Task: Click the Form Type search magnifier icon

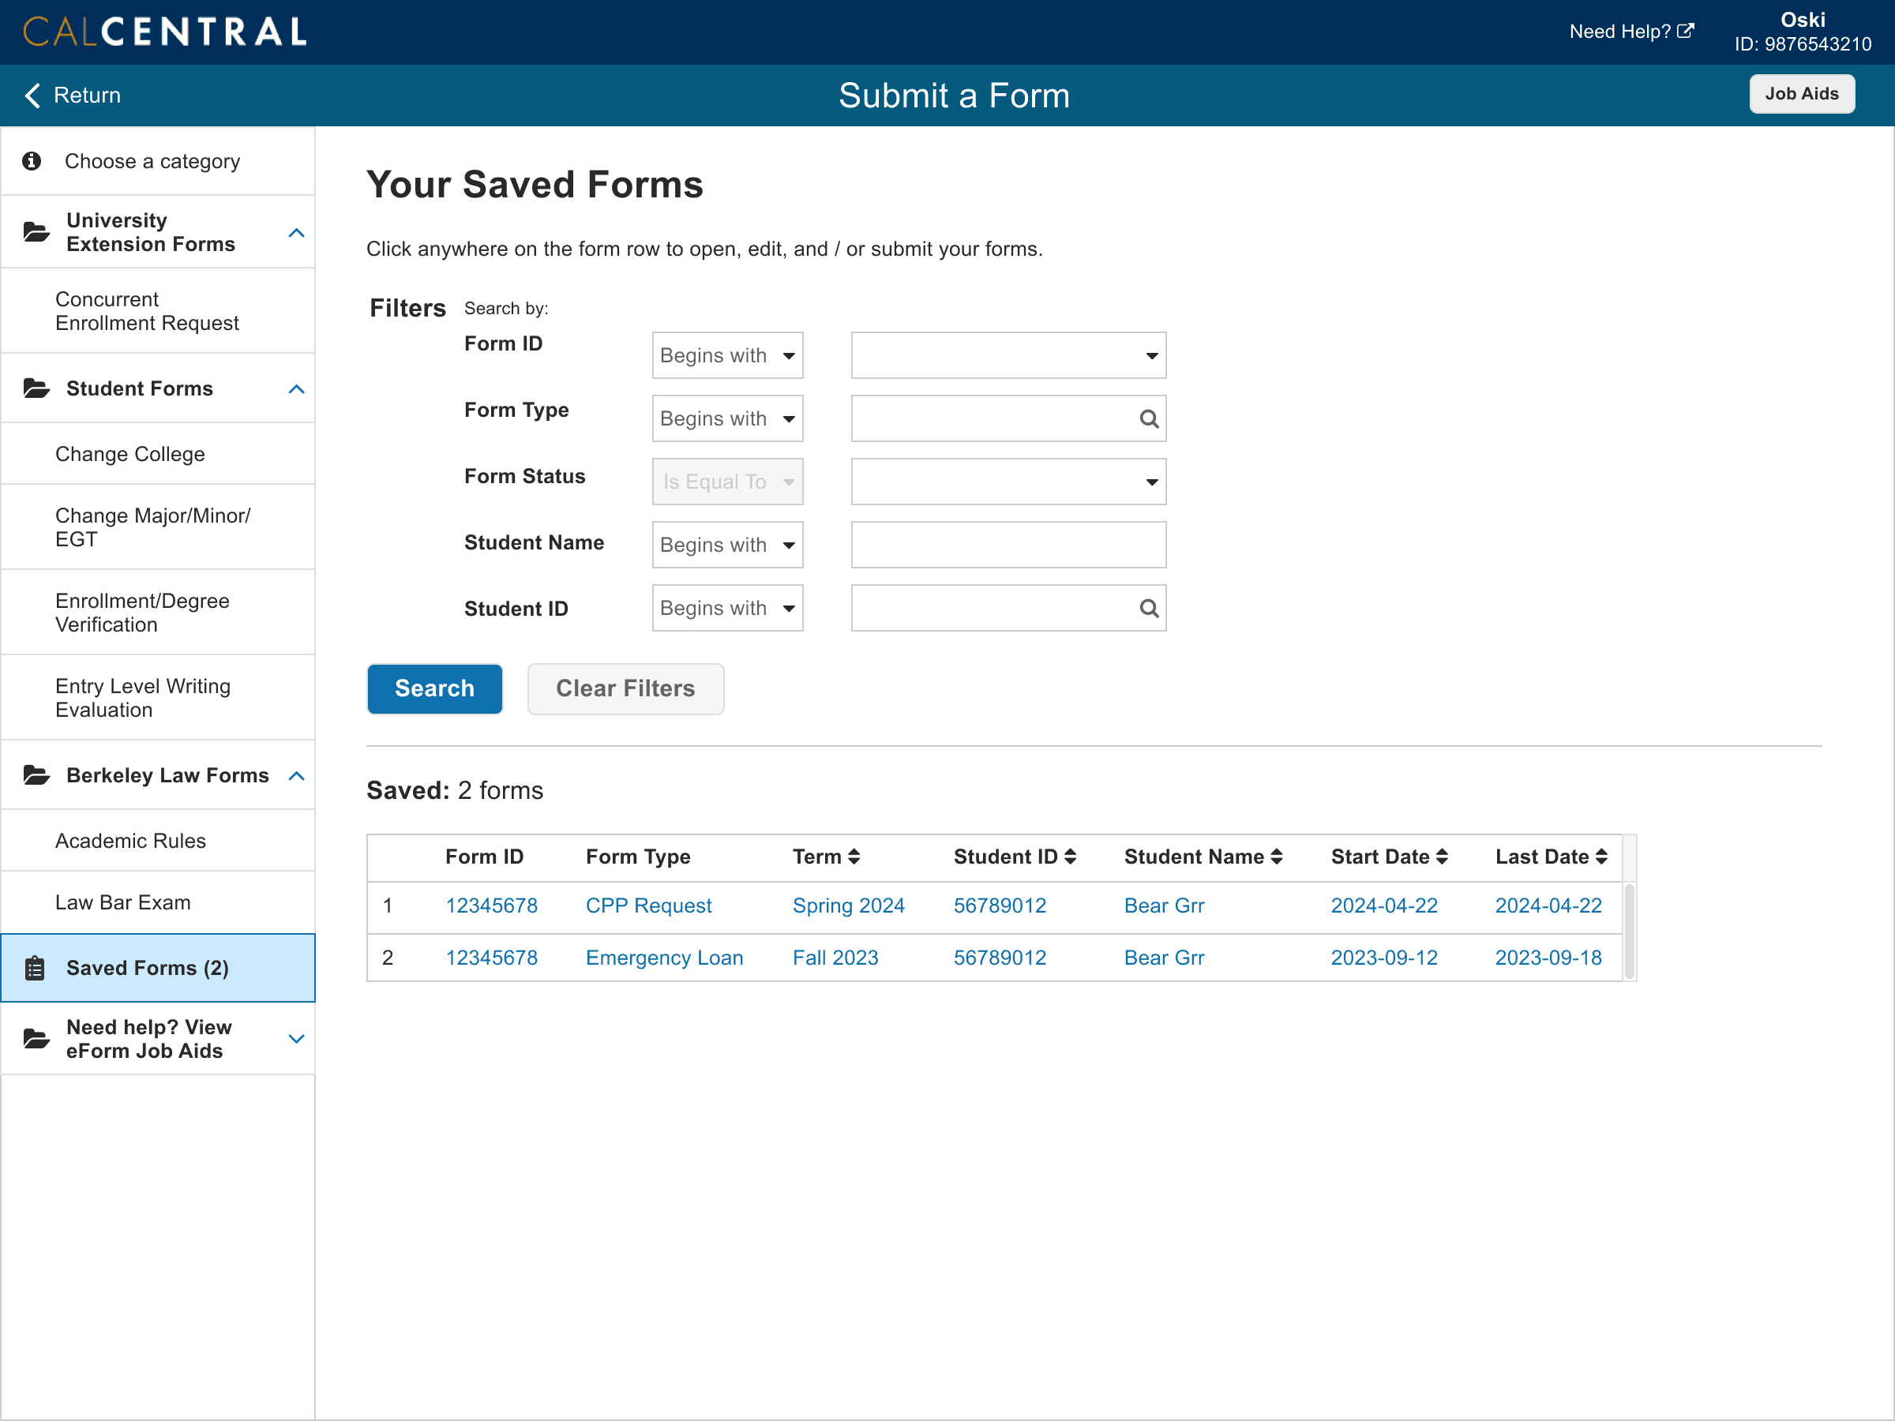Action: 1148,419
